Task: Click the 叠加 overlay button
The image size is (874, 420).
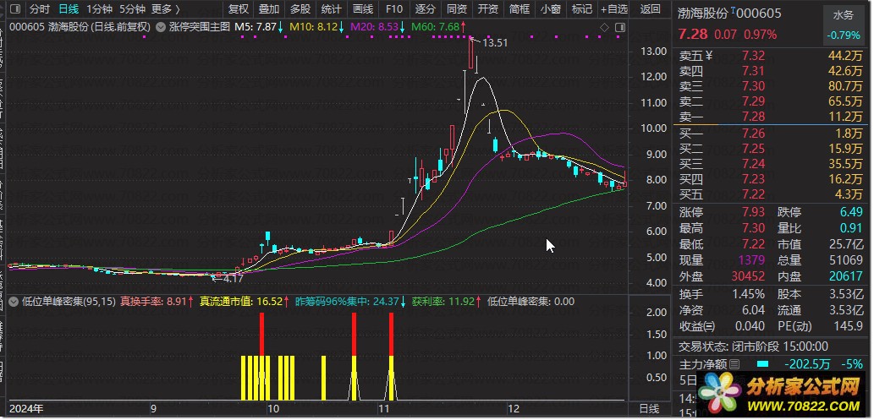Action: point(269,9)
